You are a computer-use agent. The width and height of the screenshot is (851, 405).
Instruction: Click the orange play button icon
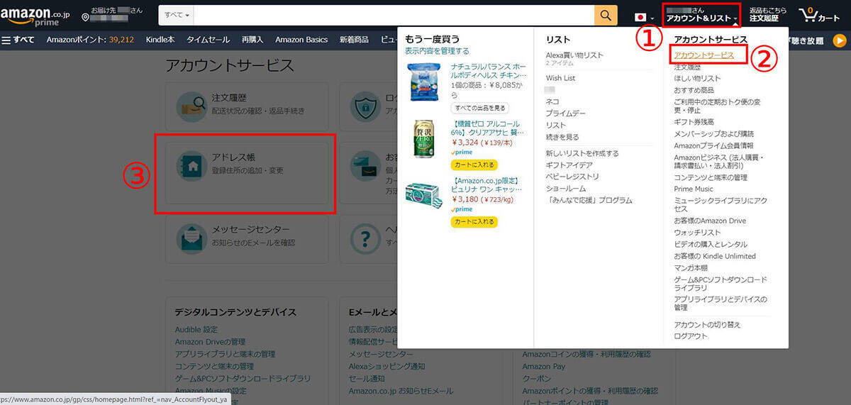840,40
